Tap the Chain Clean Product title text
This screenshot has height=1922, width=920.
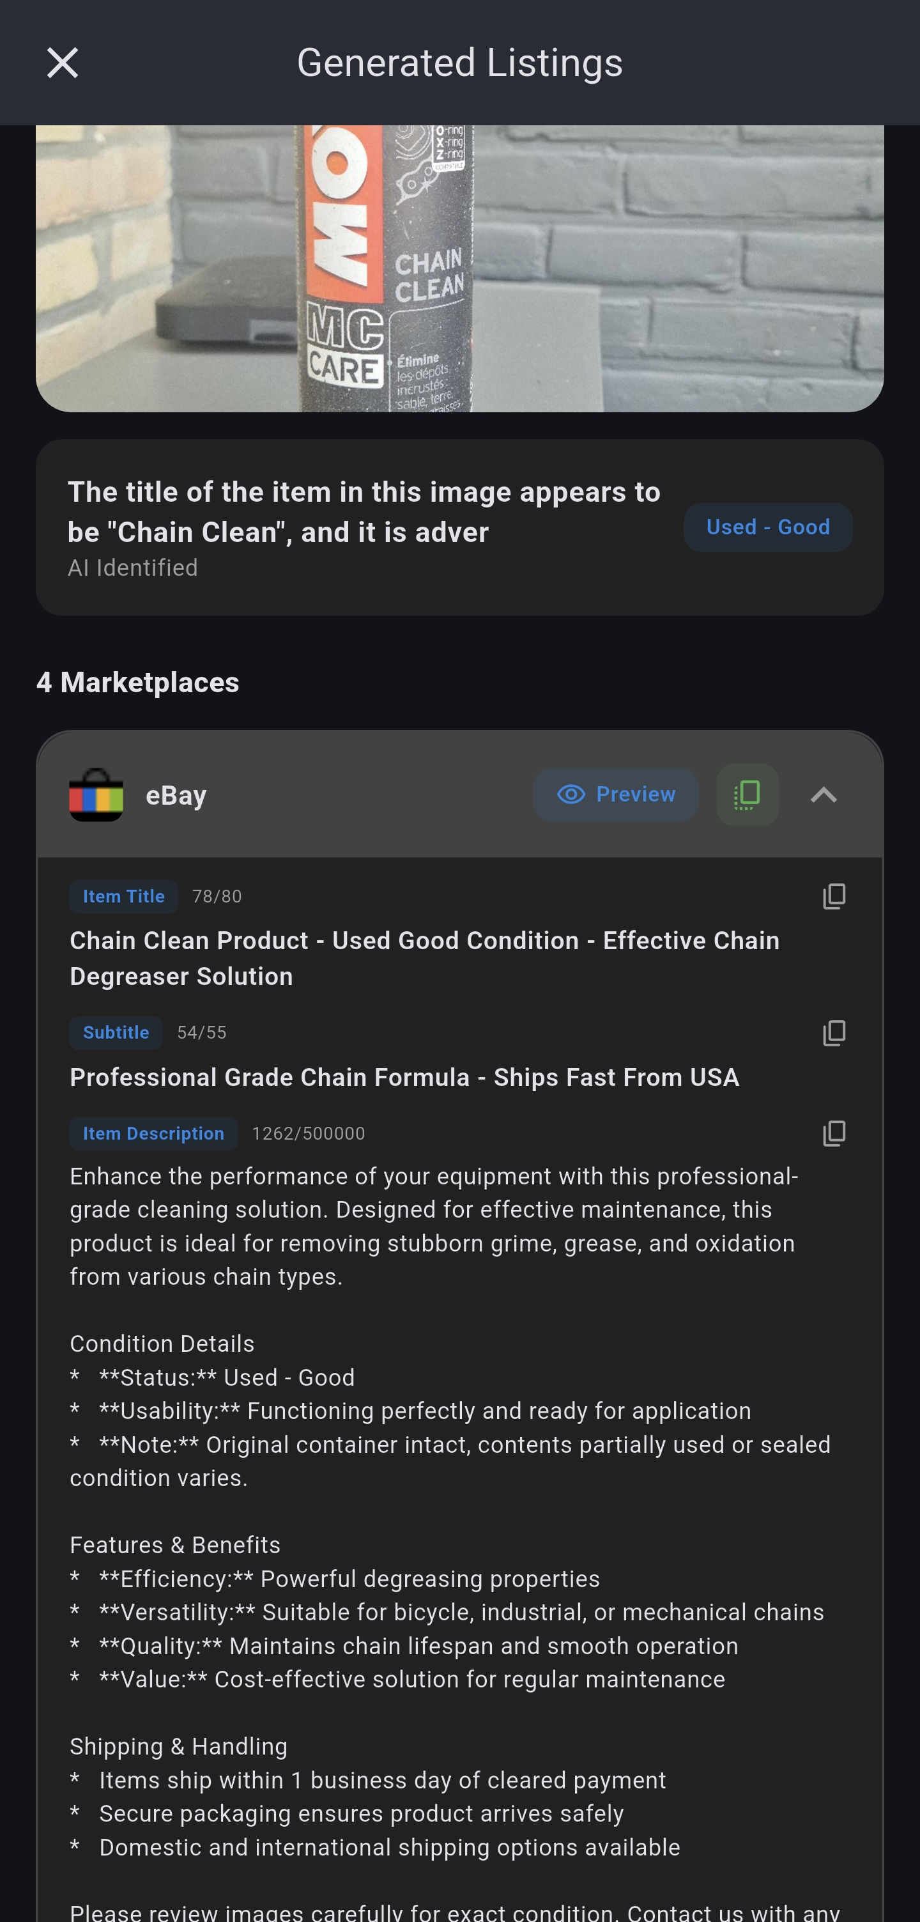424,958
